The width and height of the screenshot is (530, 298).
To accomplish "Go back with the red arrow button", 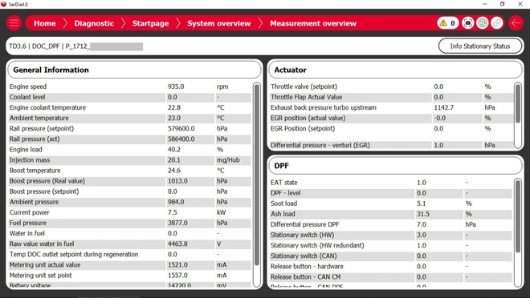I will click(516, 23).
